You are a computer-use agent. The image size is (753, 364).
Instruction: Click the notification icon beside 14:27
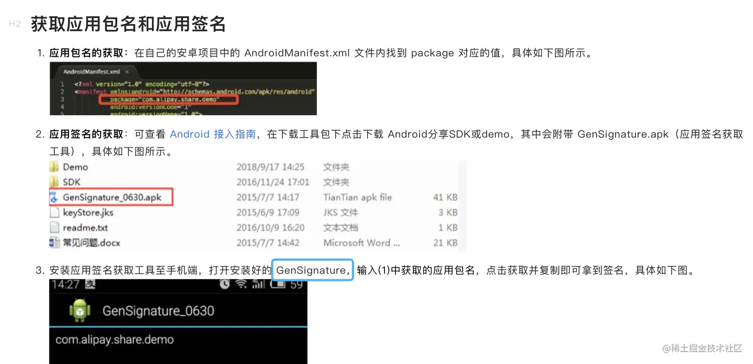tap(91, 284)
